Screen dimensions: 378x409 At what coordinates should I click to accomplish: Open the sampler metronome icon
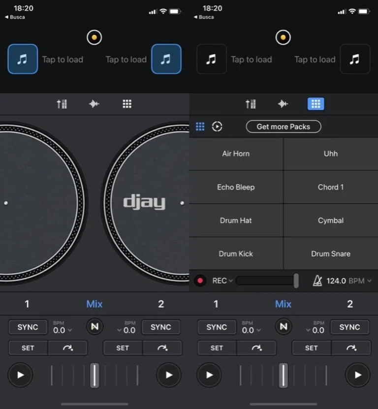coord(318,281)
